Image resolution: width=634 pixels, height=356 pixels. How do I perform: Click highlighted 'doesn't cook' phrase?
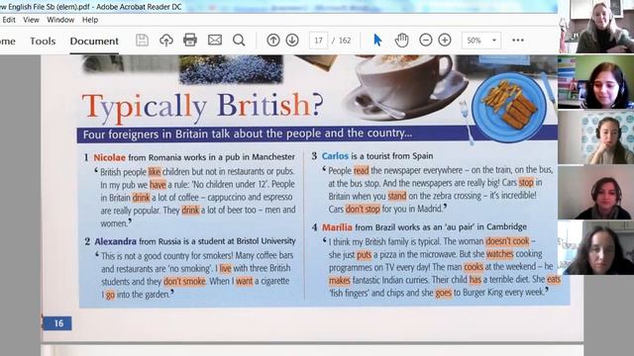click(x=507, y=241)
